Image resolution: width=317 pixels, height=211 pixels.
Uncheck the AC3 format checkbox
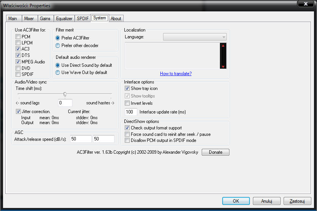pyautogui.click(x=18, y=49)
